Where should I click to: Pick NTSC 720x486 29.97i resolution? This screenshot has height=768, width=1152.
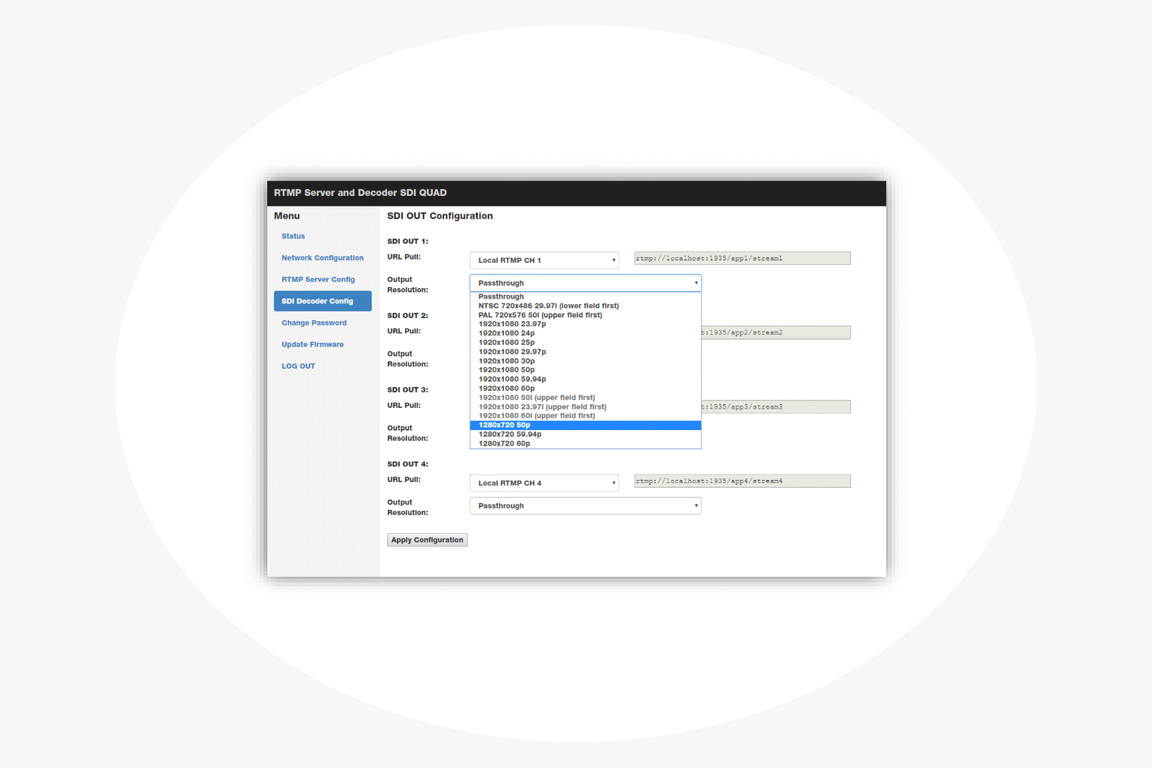click(548, 305)
